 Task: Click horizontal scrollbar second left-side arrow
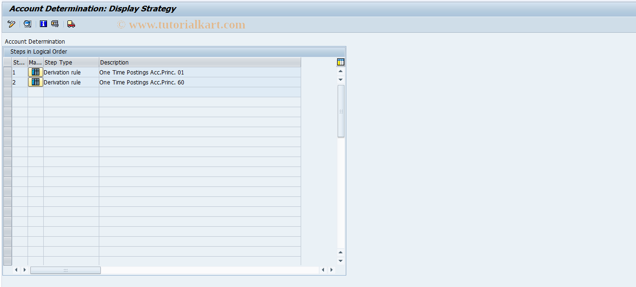24,270
